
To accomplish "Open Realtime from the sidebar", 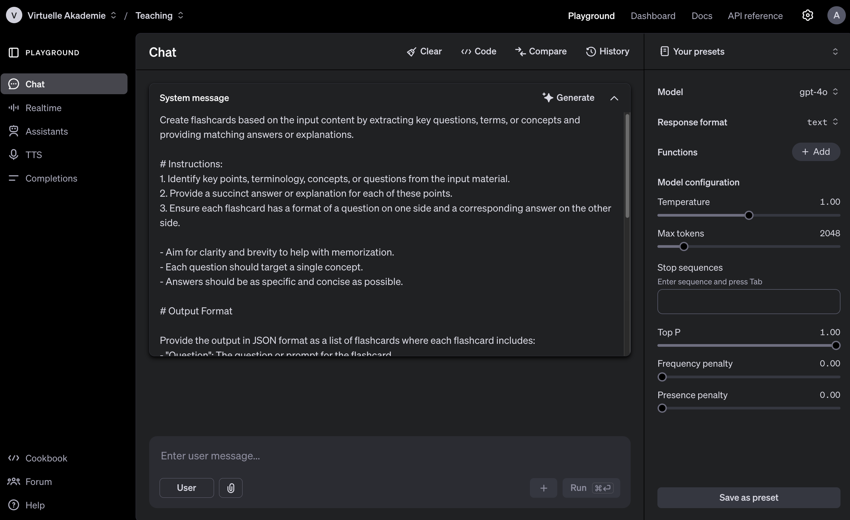I will [43, 108].
